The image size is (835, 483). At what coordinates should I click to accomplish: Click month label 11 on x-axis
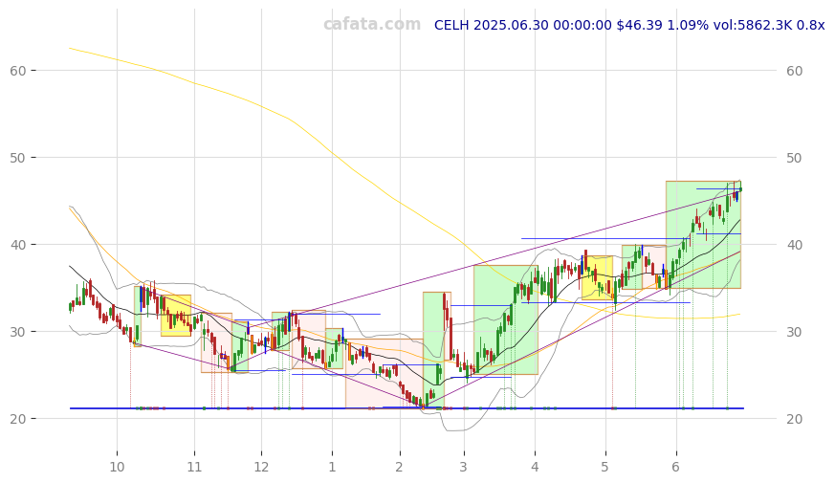tap(195, 468)
